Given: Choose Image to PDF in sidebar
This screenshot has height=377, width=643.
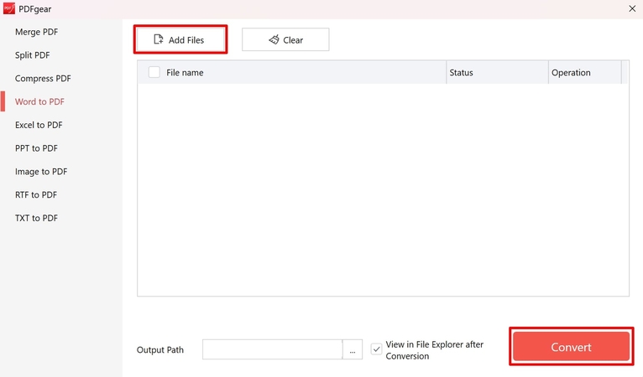Looking at the screenshot, I should coord(41,172).
